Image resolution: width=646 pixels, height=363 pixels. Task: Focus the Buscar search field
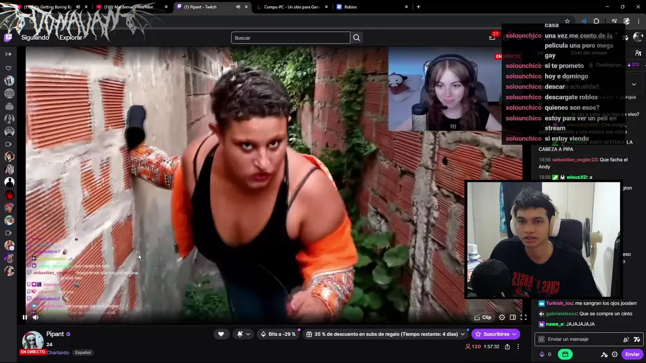[x=290, y=38]
